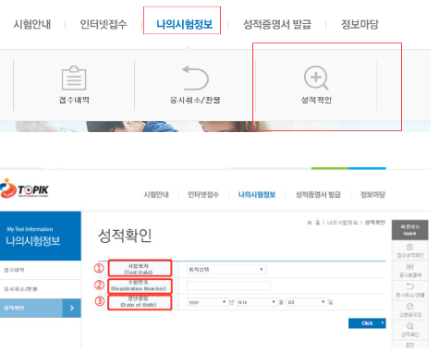Open 응시료결제 payment icon in Quick menu
This screenshot has width=439, height=352.
point(409,267)
